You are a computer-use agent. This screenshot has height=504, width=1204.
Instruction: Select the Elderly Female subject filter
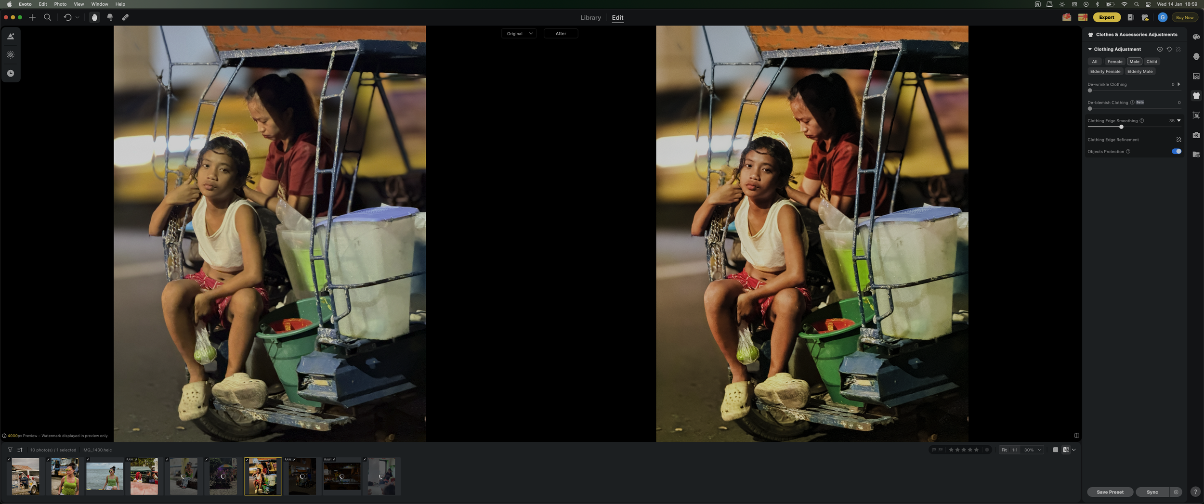pyautogui.click(x=1105, y=71)
